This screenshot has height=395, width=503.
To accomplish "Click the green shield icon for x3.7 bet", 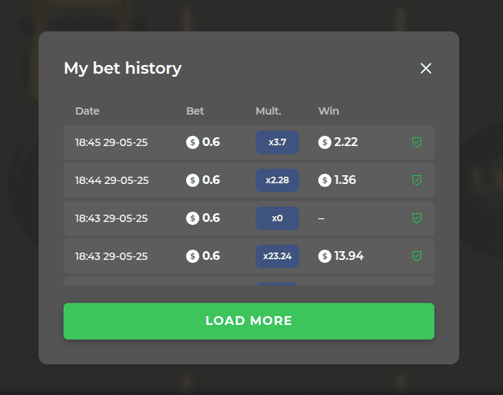I will coord(417,142).
